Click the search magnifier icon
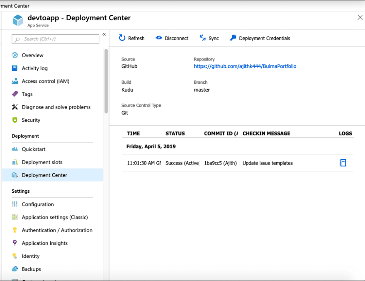365x281 pixels. pyautogui.click(x=17, y=39)
